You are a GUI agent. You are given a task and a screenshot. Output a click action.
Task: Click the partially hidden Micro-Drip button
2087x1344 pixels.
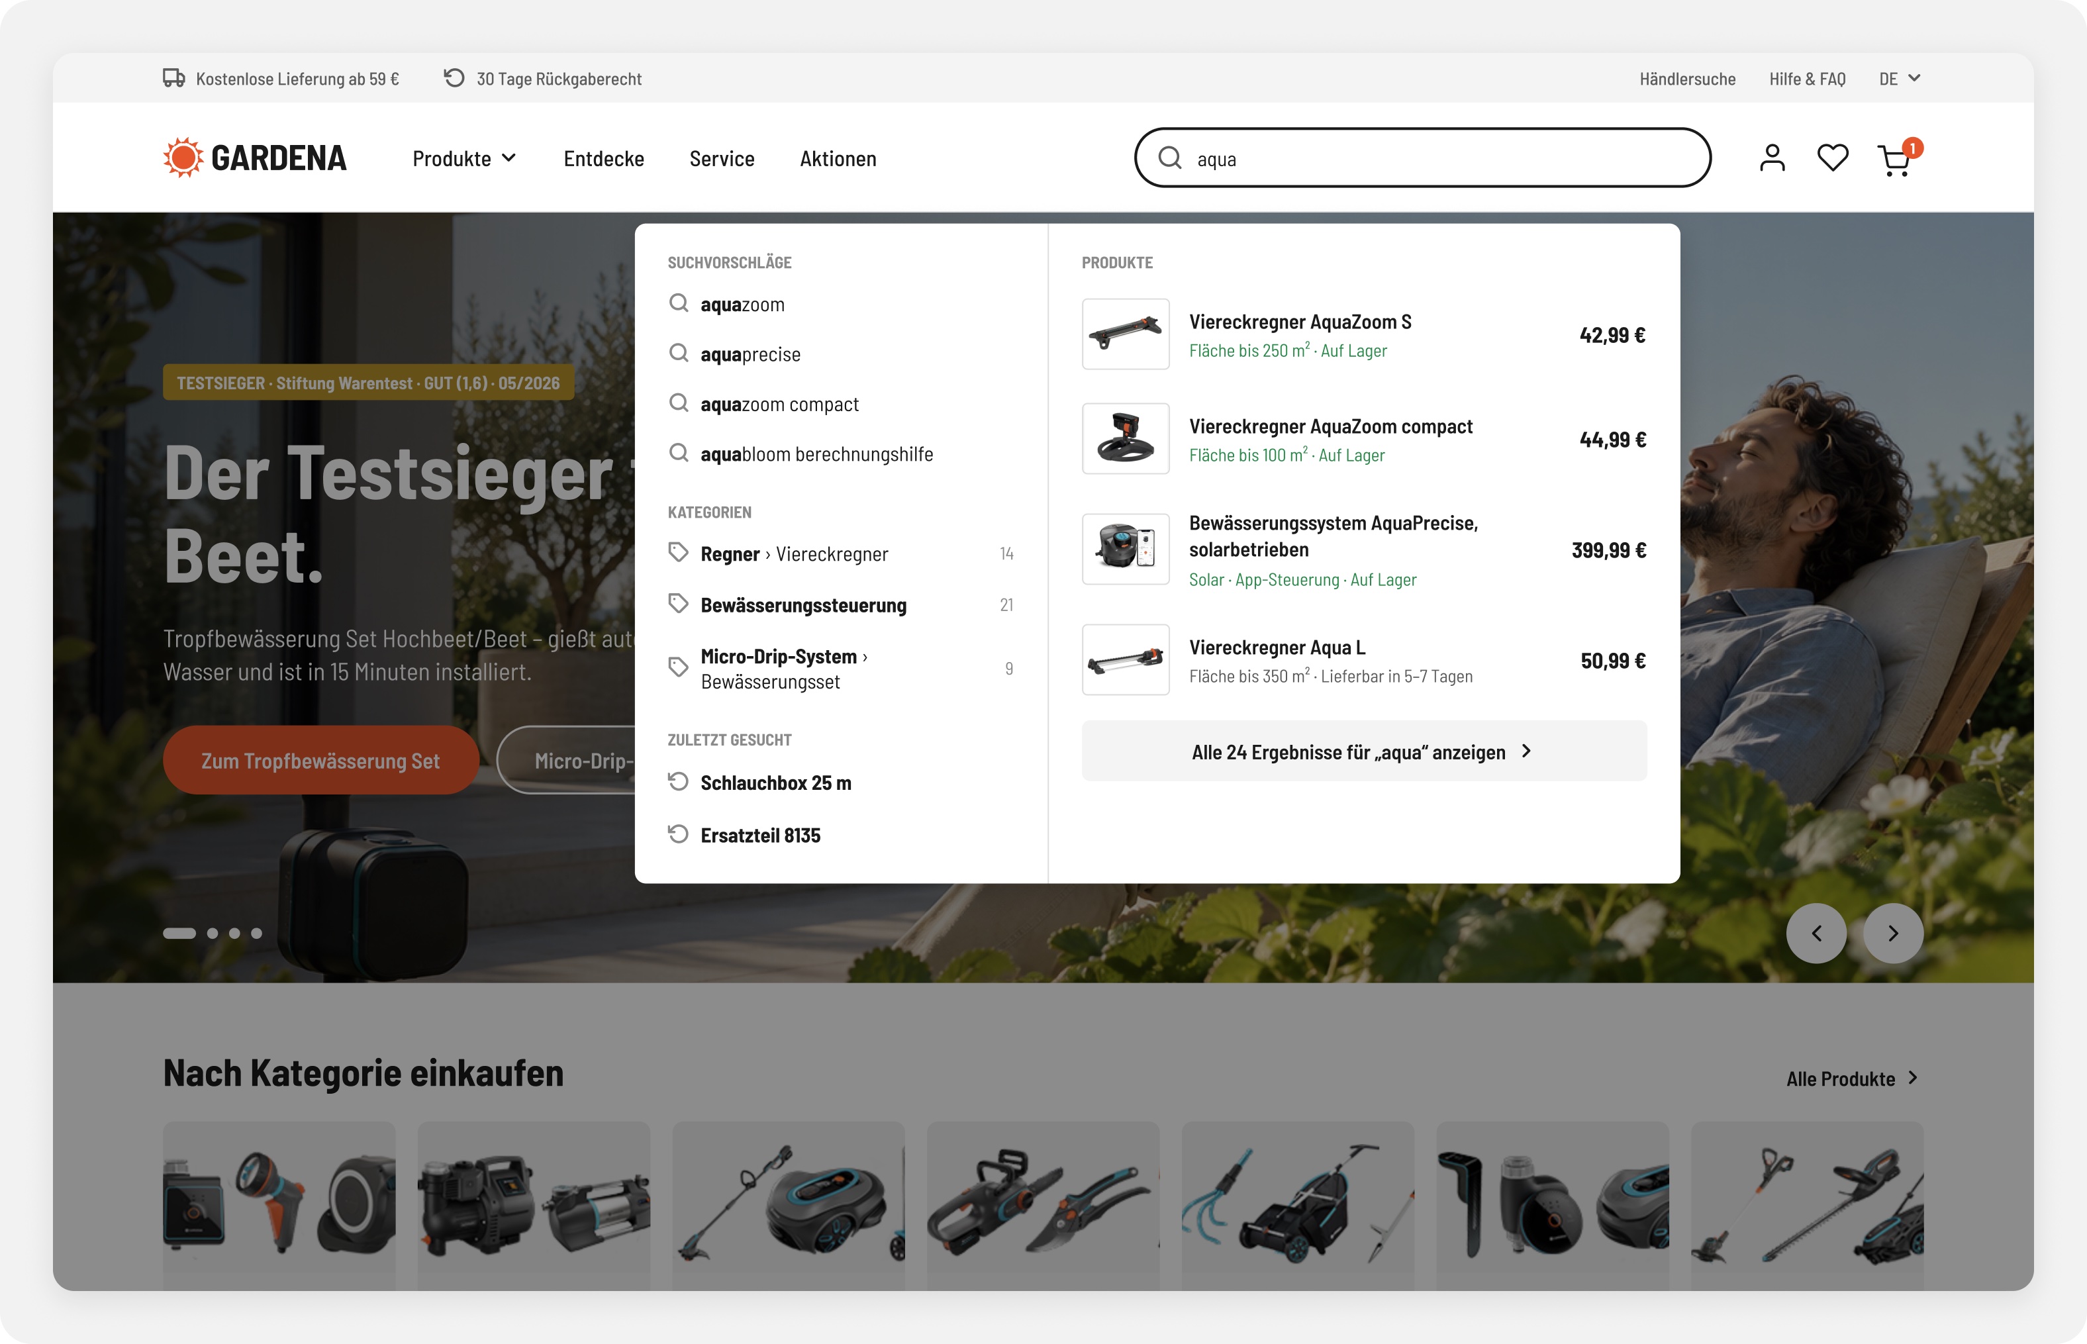tap(567, 760)
